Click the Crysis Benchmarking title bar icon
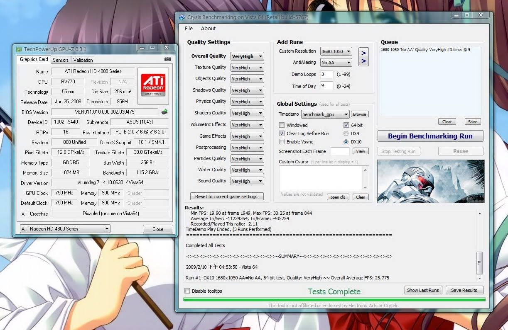 182,17
